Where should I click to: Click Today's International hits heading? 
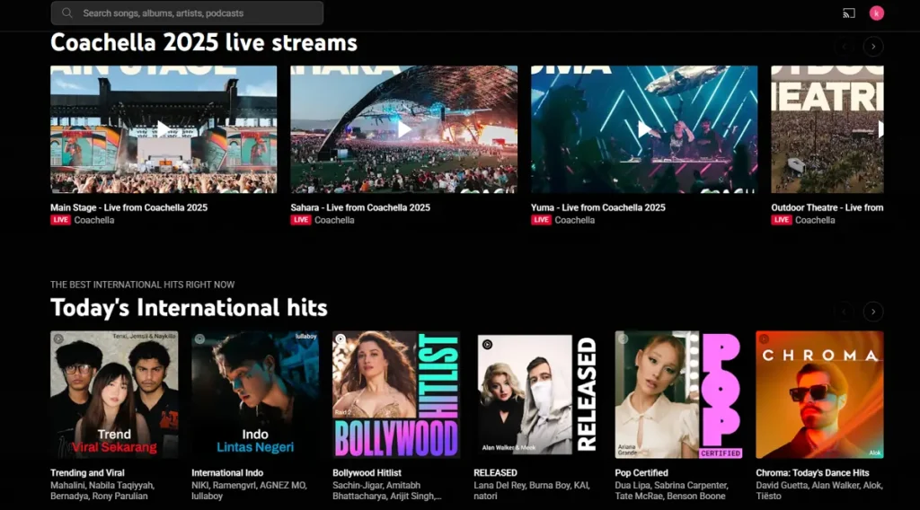(189, 308)
